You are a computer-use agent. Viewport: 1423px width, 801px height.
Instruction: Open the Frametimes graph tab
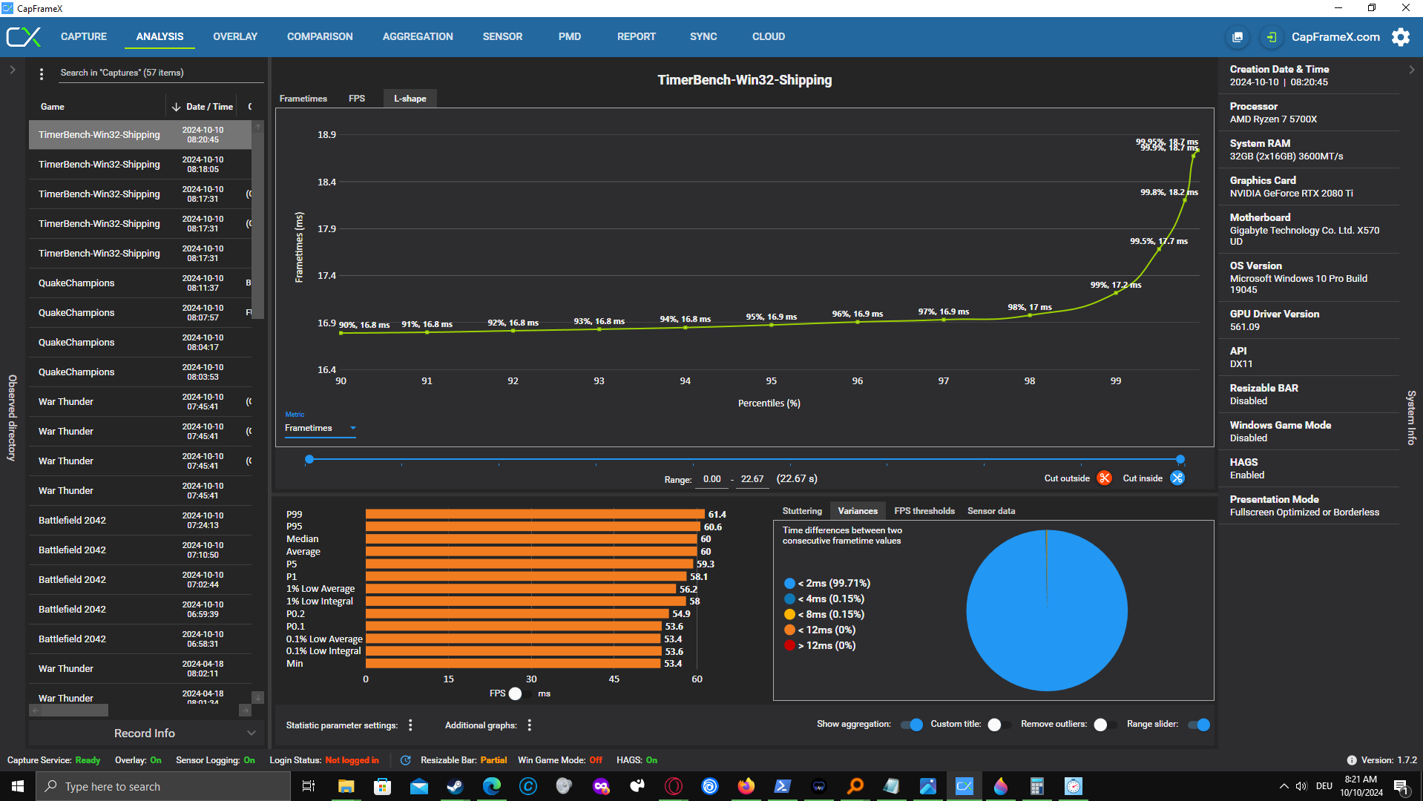tap(303, 99)
